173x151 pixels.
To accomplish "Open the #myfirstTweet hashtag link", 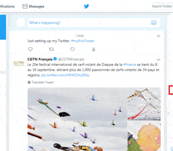I will [82, 41].
